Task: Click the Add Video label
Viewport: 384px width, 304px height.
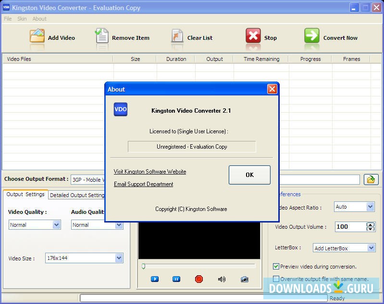Action: pyautogui.click(x=62, y=37)
